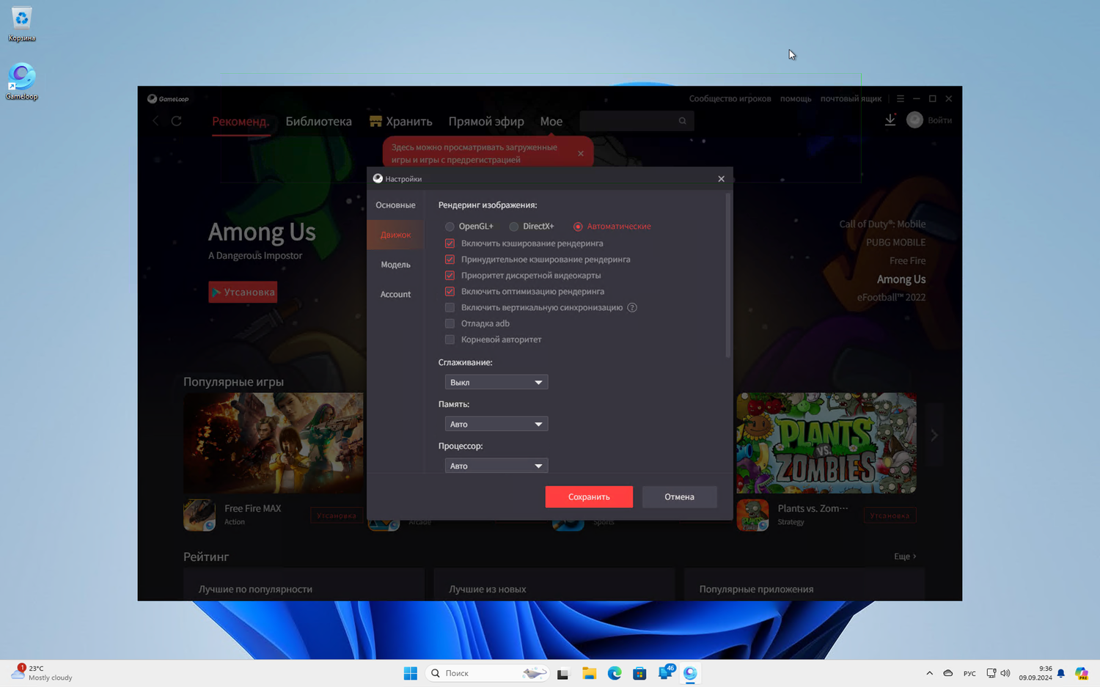Open the volume tray icon
This screenshot has height=687, width=1100.
pos(1005,673)
